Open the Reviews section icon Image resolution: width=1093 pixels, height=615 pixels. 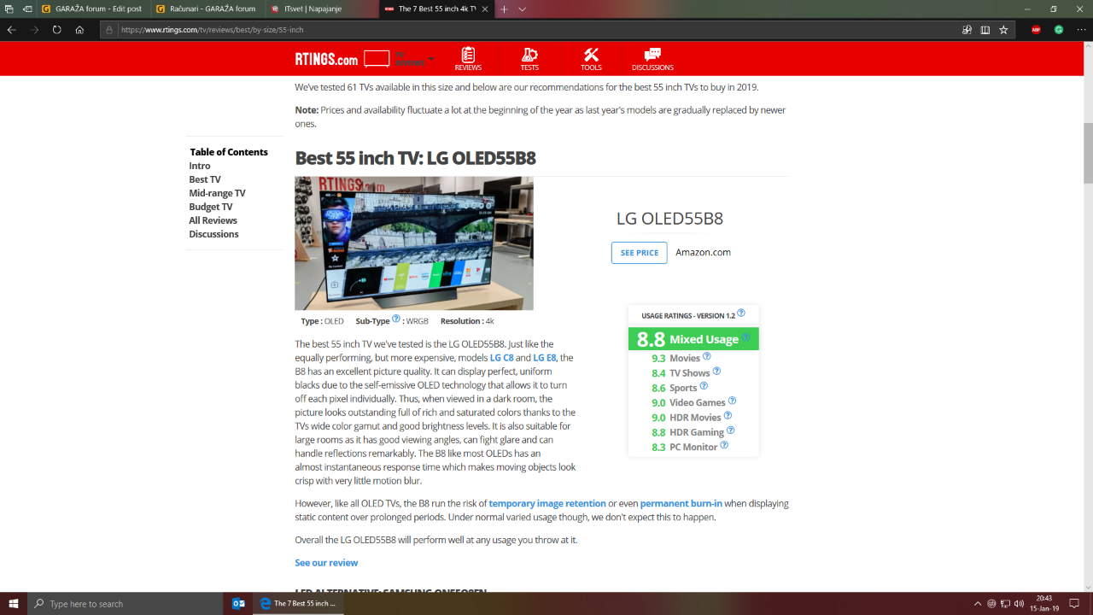[x=468, y=56]
